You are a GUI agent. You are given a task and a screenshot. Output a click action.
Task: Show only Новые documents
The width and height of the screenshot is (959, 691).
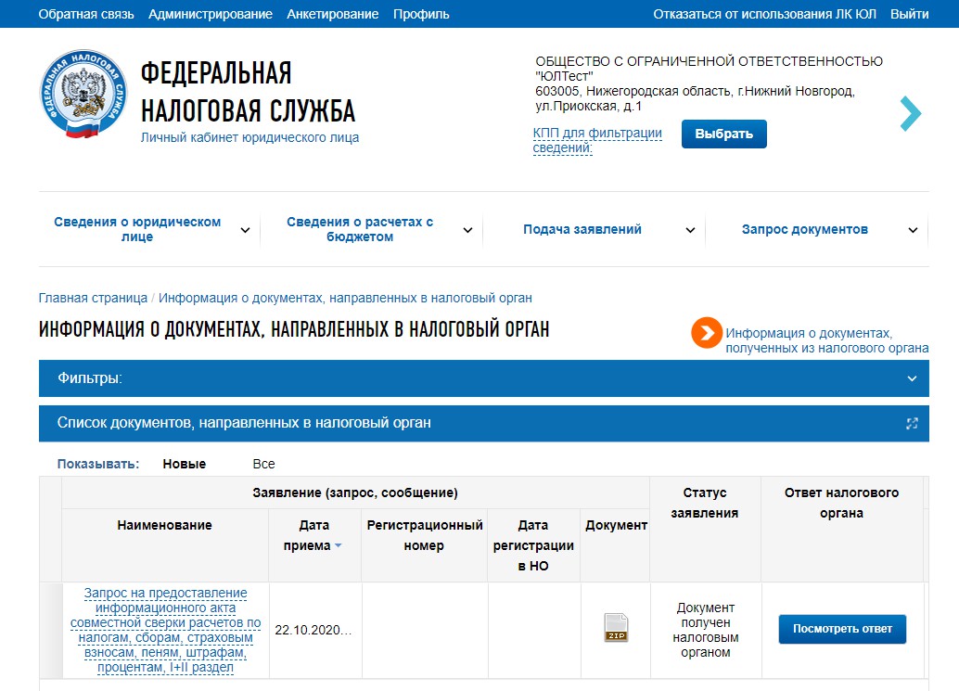tap(184, 464)
